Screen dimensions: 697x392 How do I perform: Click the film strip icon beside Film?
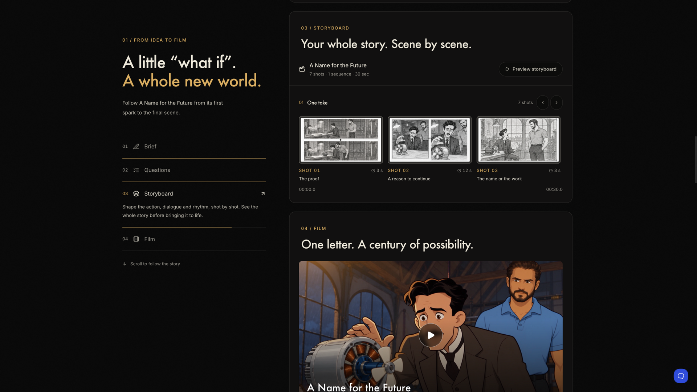coord(136,239)
